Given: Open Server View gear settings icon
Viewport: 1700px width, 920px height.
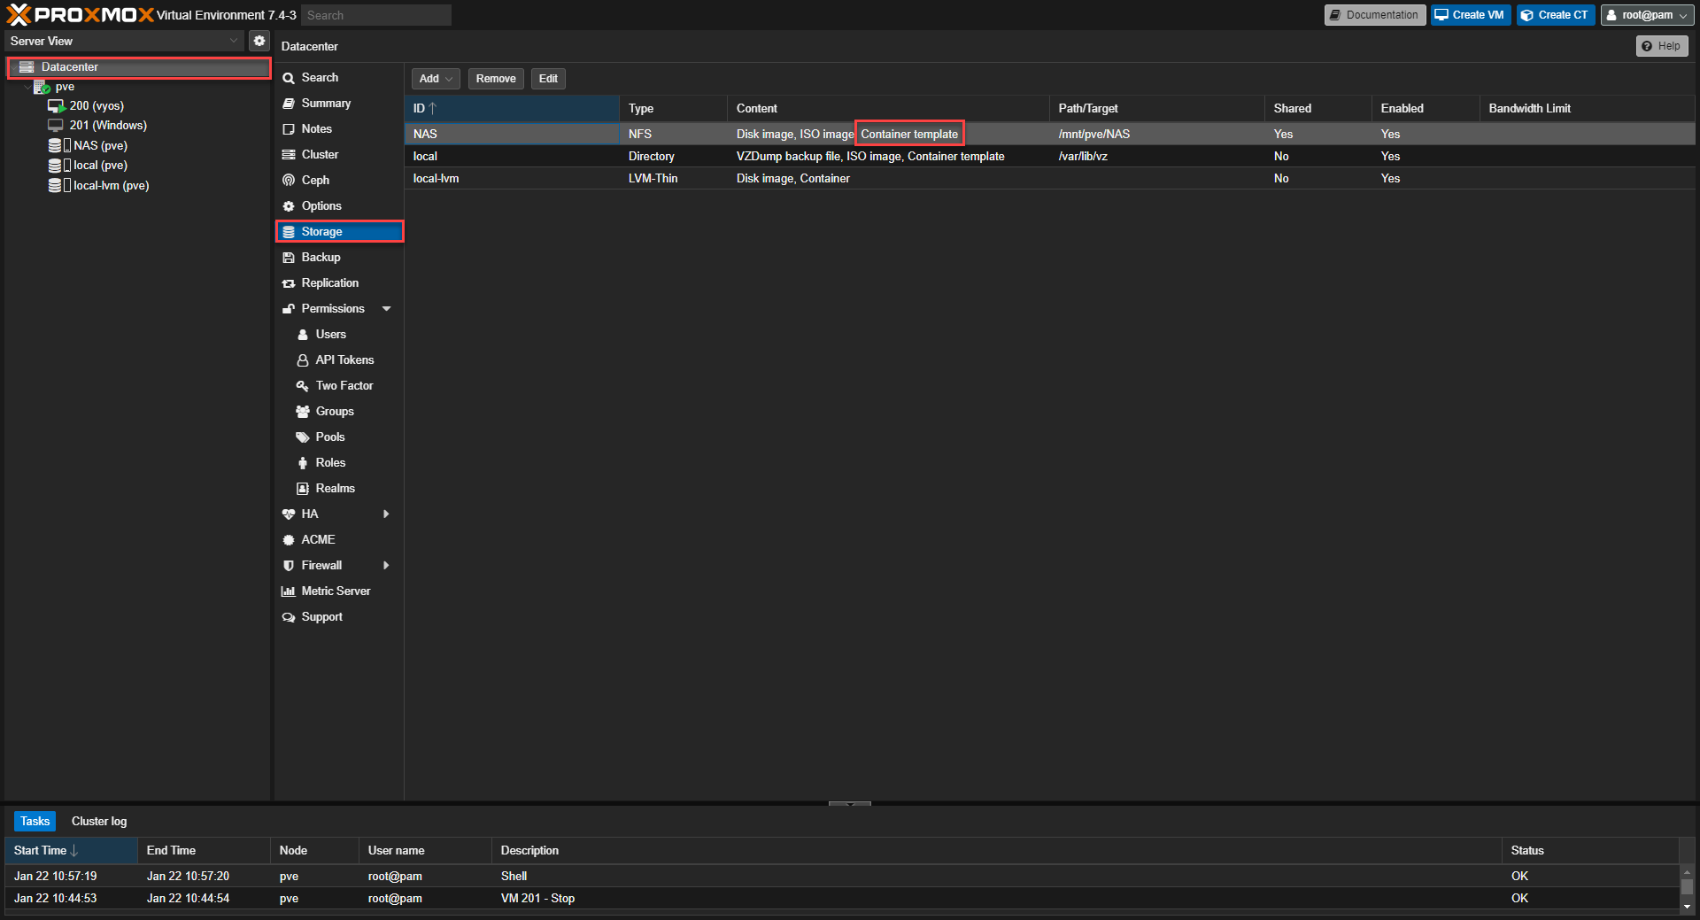Looking at the screenshot, I should point(259,41).
